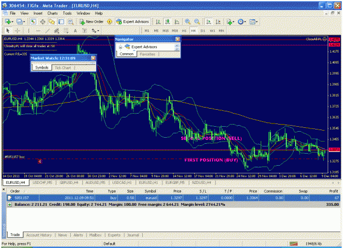Switch timeframe to M1
343x248 pixels.
[x=147, y=31]
